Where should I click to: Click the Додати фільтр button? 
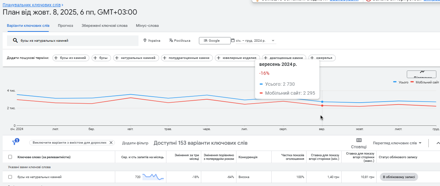(135, 143)
